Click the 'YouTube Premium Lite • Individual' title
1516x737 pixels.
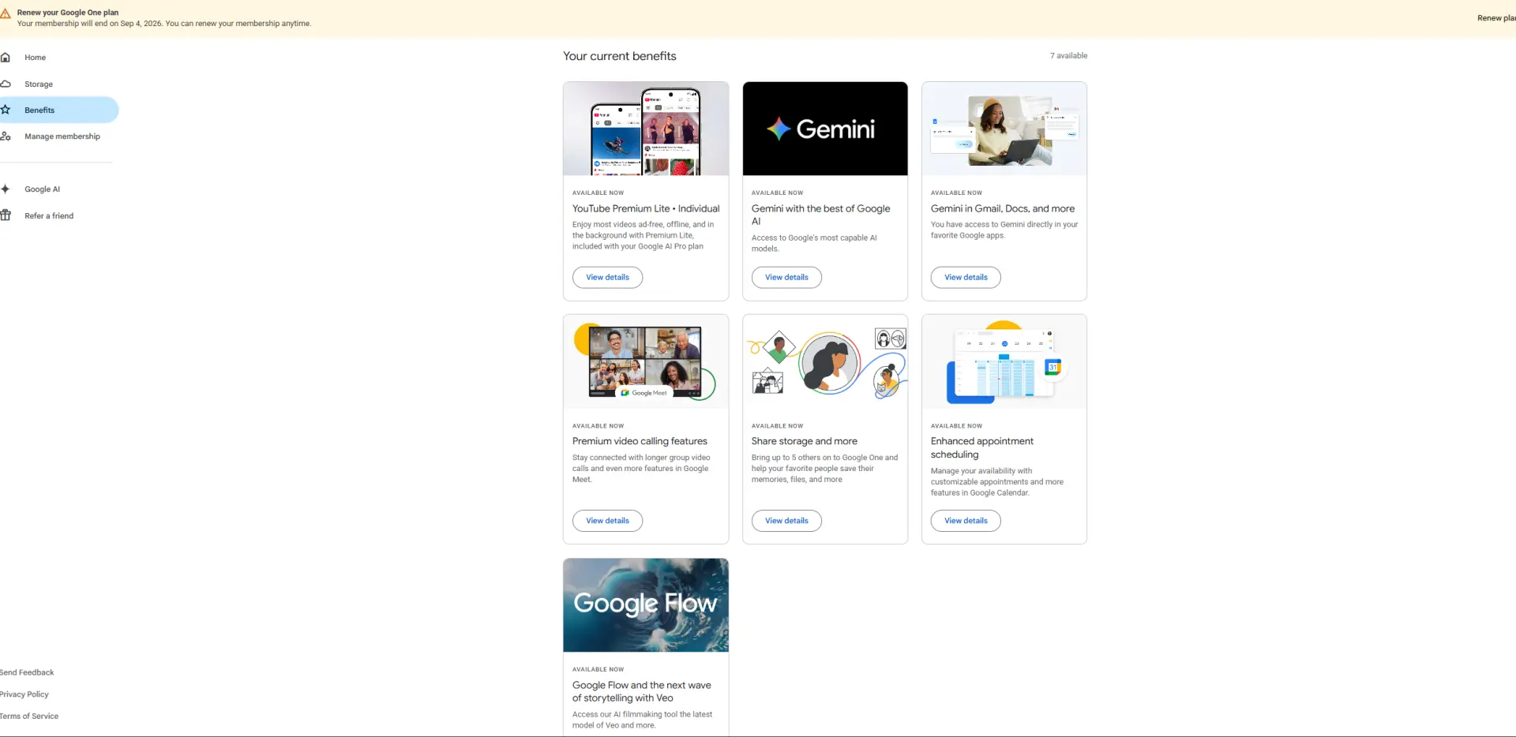pos(646,209)
